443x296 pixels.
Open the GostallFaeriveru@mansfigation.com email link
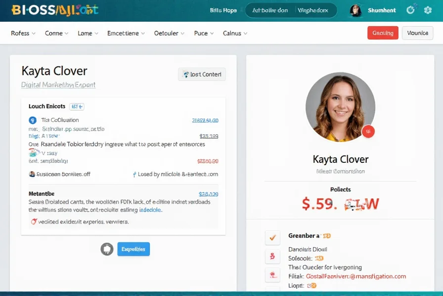tap(356, 276)
